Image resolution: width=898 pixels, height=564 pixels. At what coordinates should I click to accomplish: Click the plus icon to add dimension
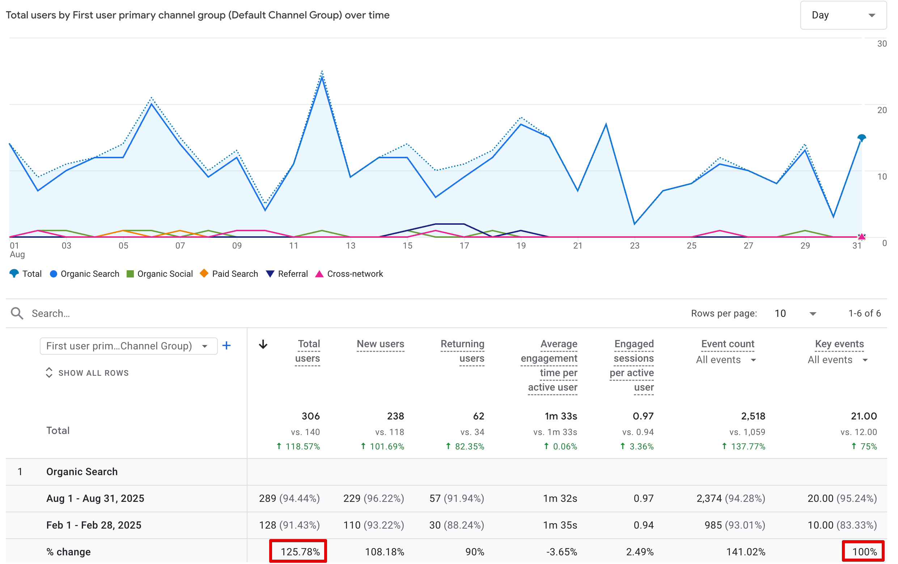click(226, 346)
